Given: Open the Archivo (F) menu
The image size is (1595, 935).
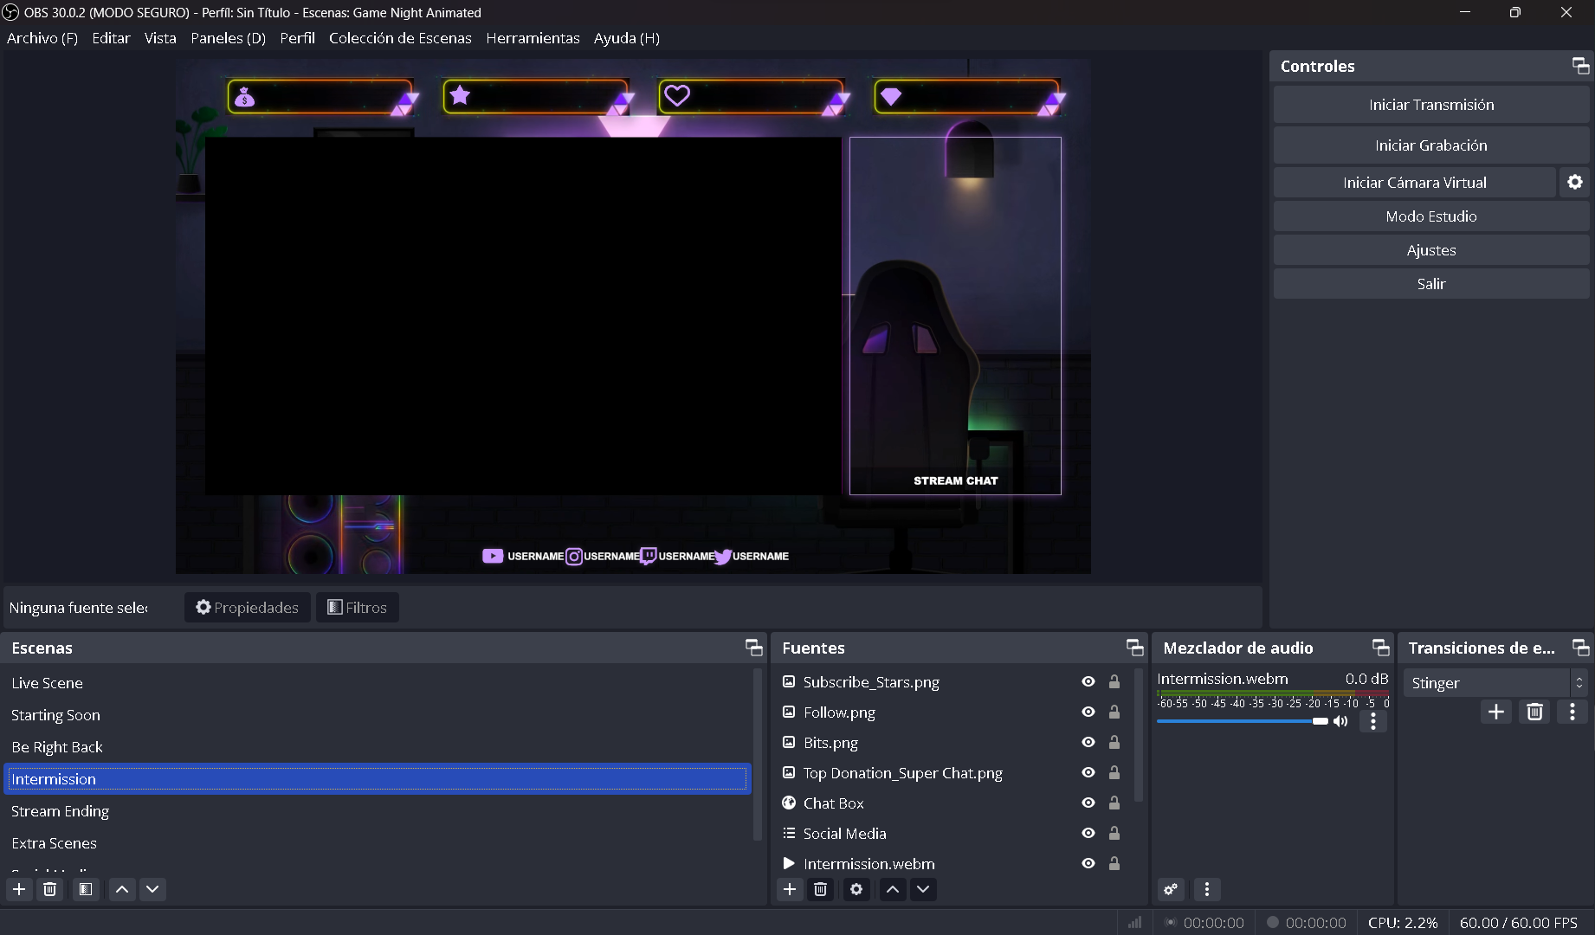Looking at the screenshot, I should click(x=42, y=38).
